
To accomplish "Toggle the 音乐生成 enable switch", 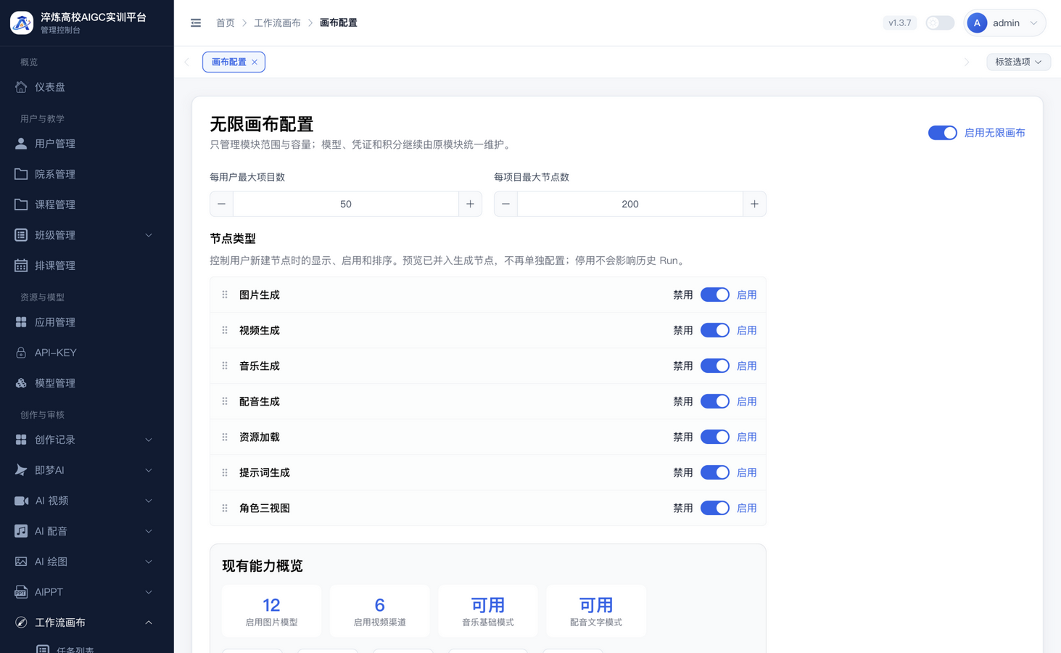I will coord(714,366).
